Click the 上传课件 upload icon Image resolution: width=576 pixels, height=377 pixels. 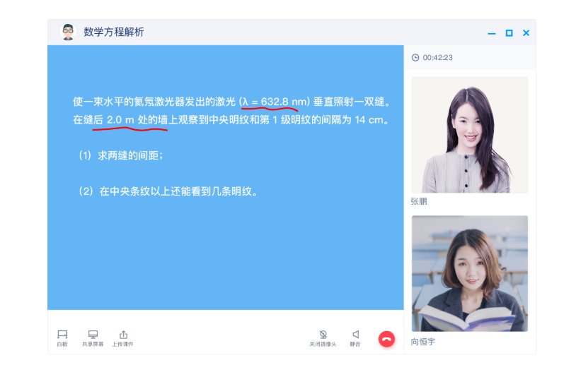(123, 337)
